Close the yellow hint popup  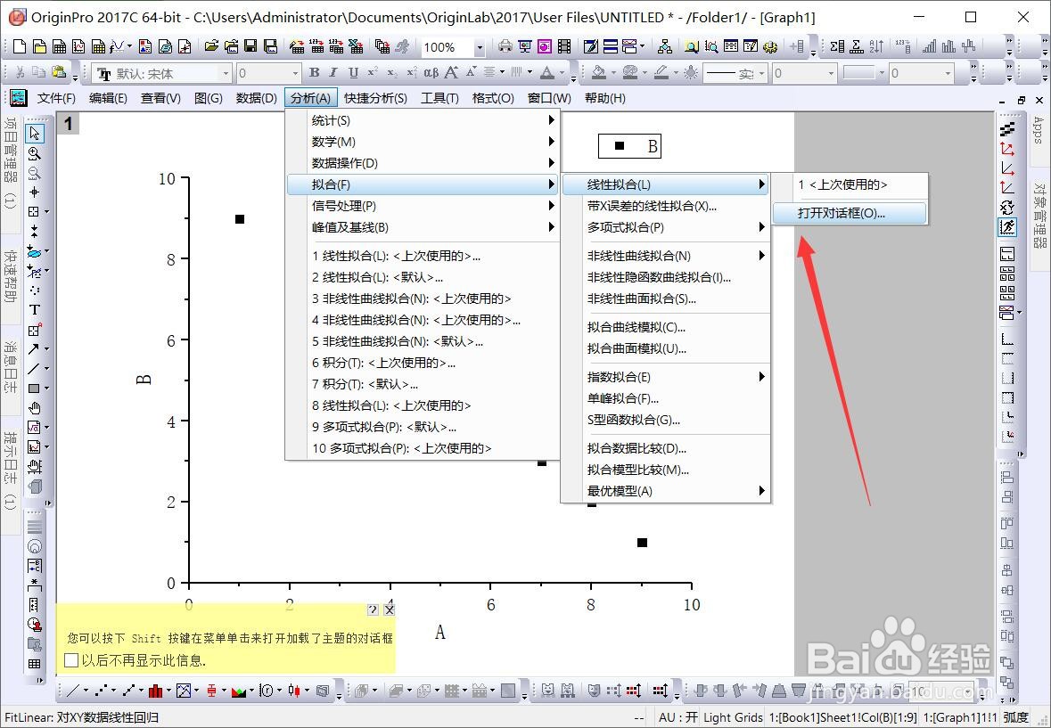[390, 609]
